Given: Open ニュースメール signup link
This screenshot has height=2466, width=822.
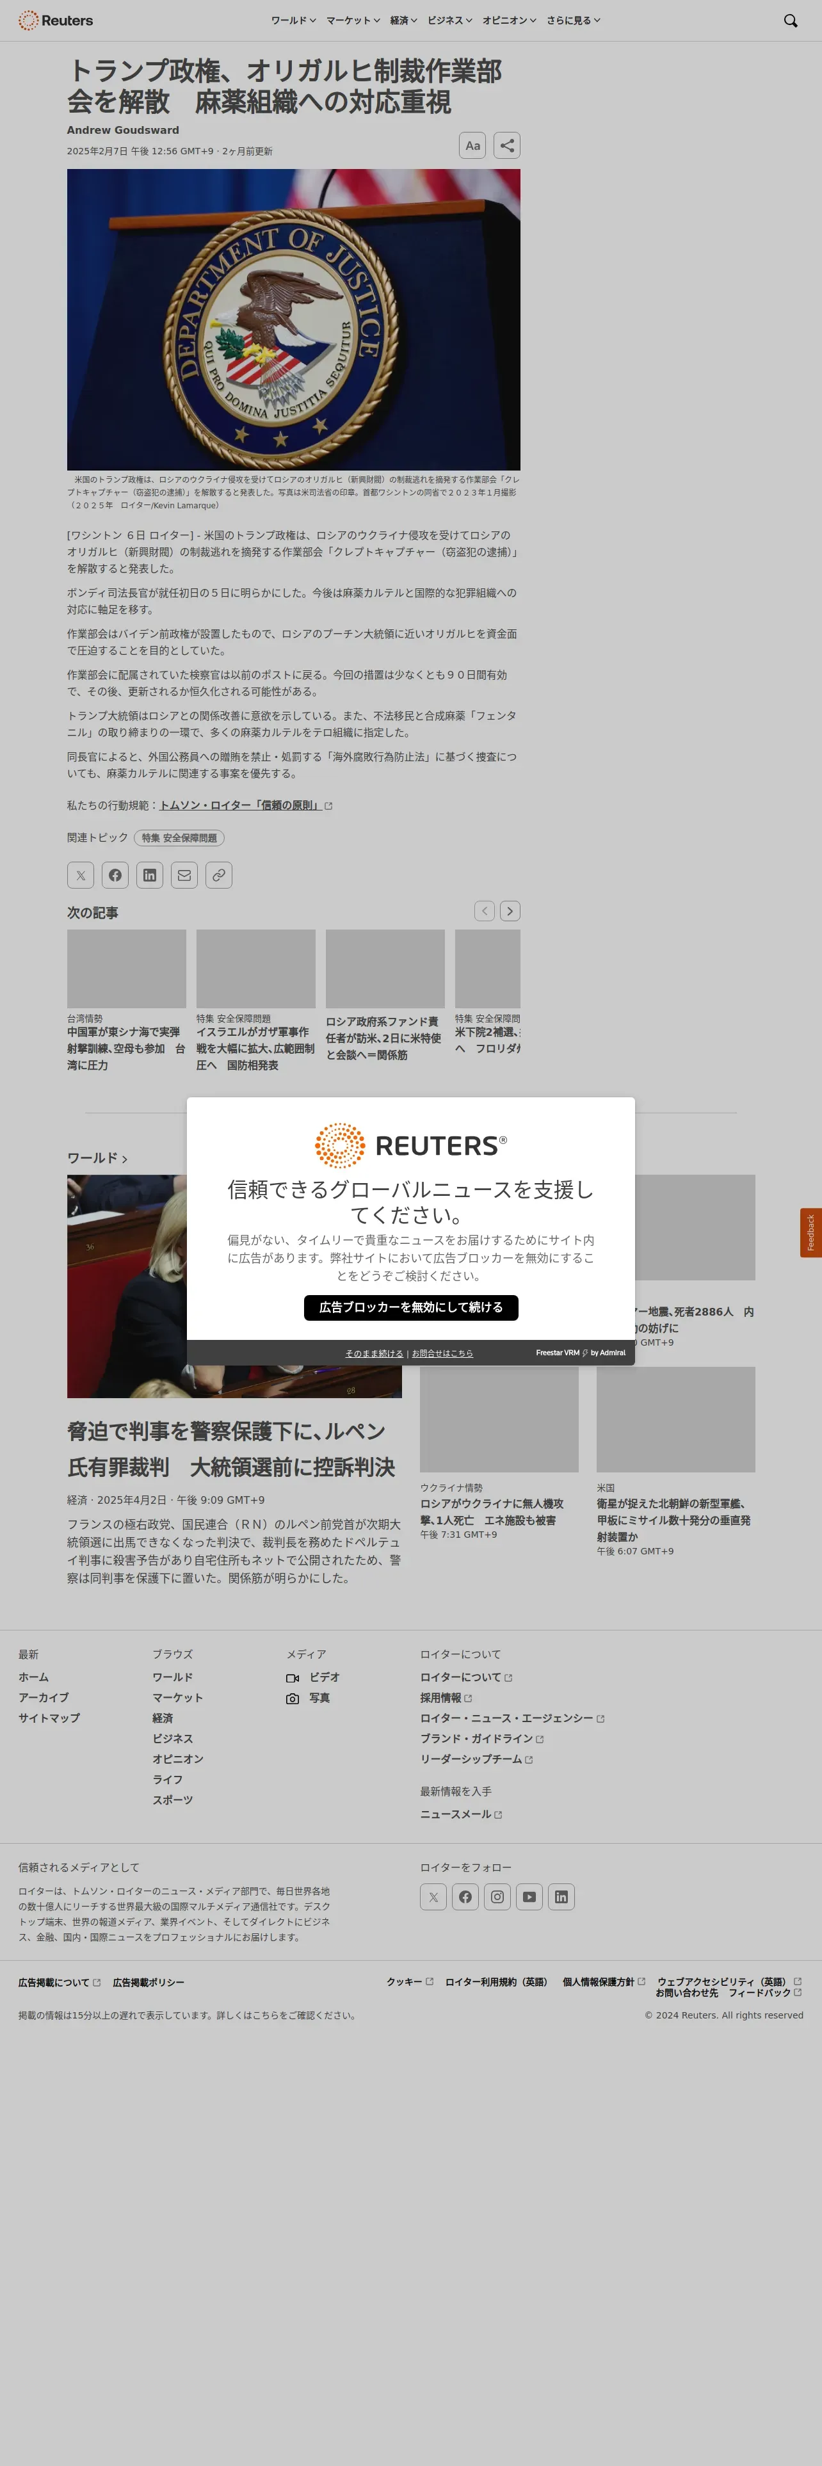Looking at the screenshot, I should [x=461, y=1814].
